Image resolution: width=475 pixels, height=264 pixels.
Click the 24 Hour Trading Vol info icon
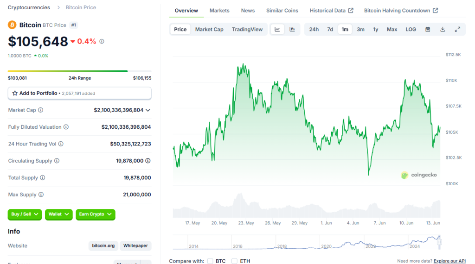[x=61, y=144]
